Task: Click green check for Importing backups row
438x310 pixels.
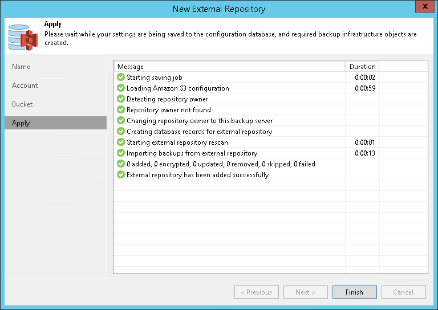Action: point(121,153)
